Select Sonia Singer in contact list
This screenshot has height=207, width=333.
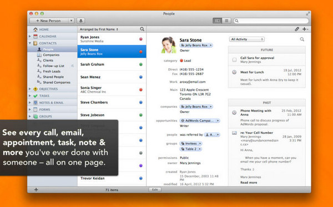(112, 89)
